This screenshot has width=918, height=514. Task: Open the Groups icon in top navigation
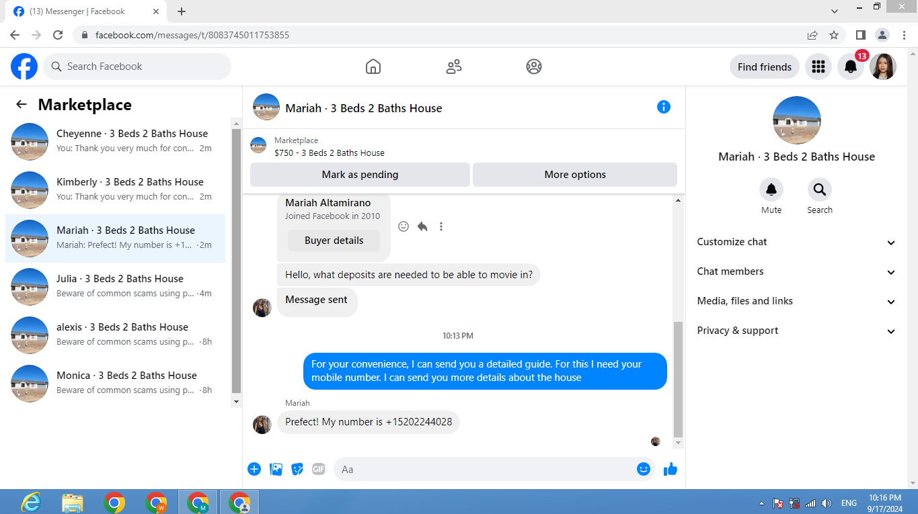pos(534,67)
